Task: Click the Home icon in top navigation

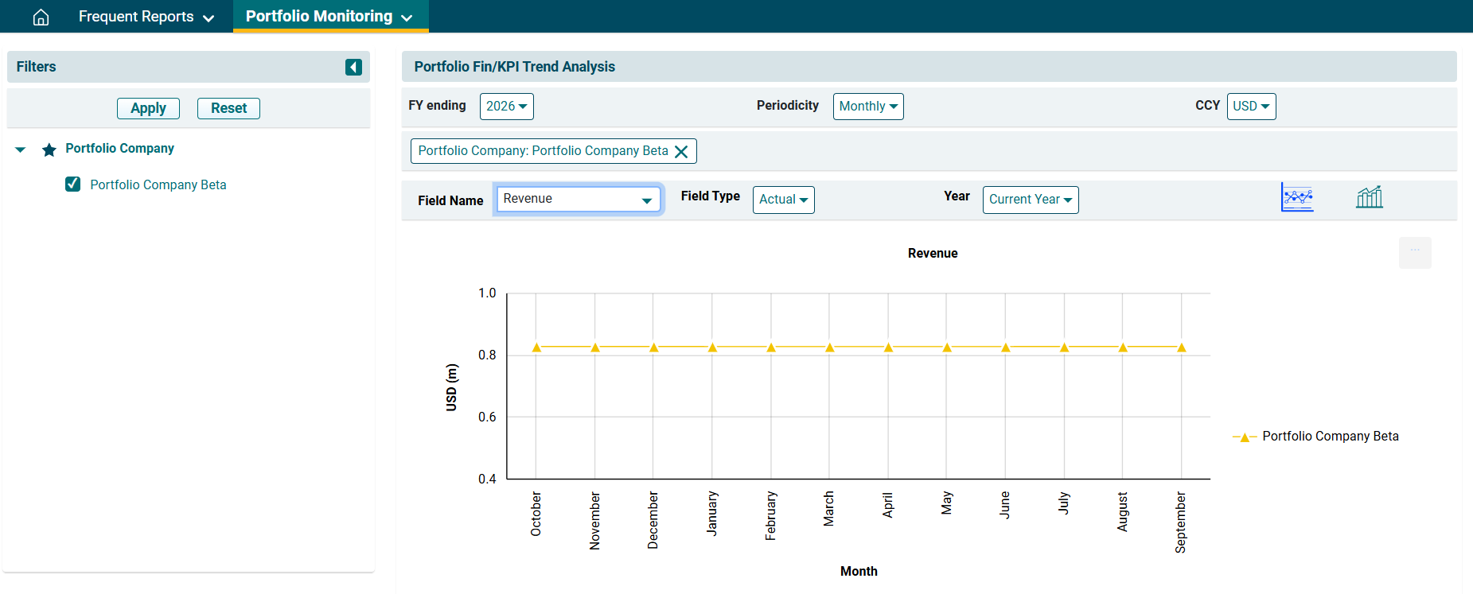Action: point(41,17)
